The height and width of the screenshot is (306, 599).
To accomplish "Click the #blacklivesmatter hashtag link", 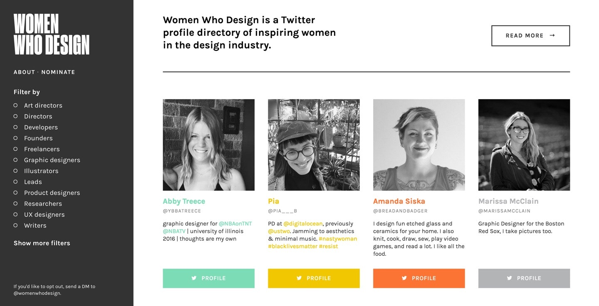I will point(292,246).
